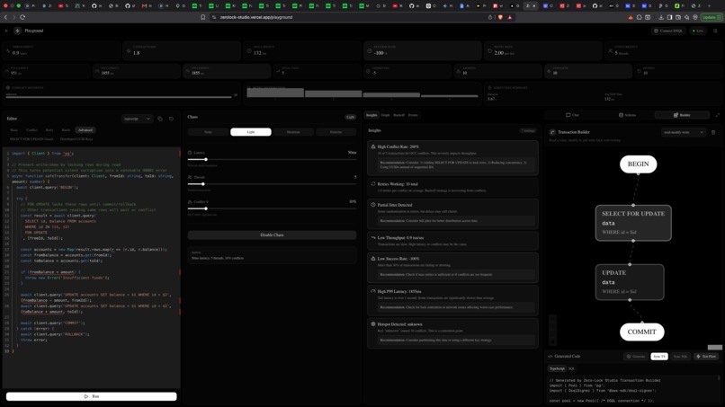Click the Conflict % warning triangle icon
Viewport: 725px width, 407px height.
pyautogui.click(x=190, y=202)
